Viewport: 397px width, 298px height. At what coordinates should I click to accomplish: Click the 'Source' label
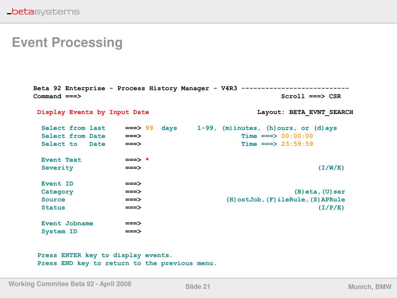pos(53,200)
